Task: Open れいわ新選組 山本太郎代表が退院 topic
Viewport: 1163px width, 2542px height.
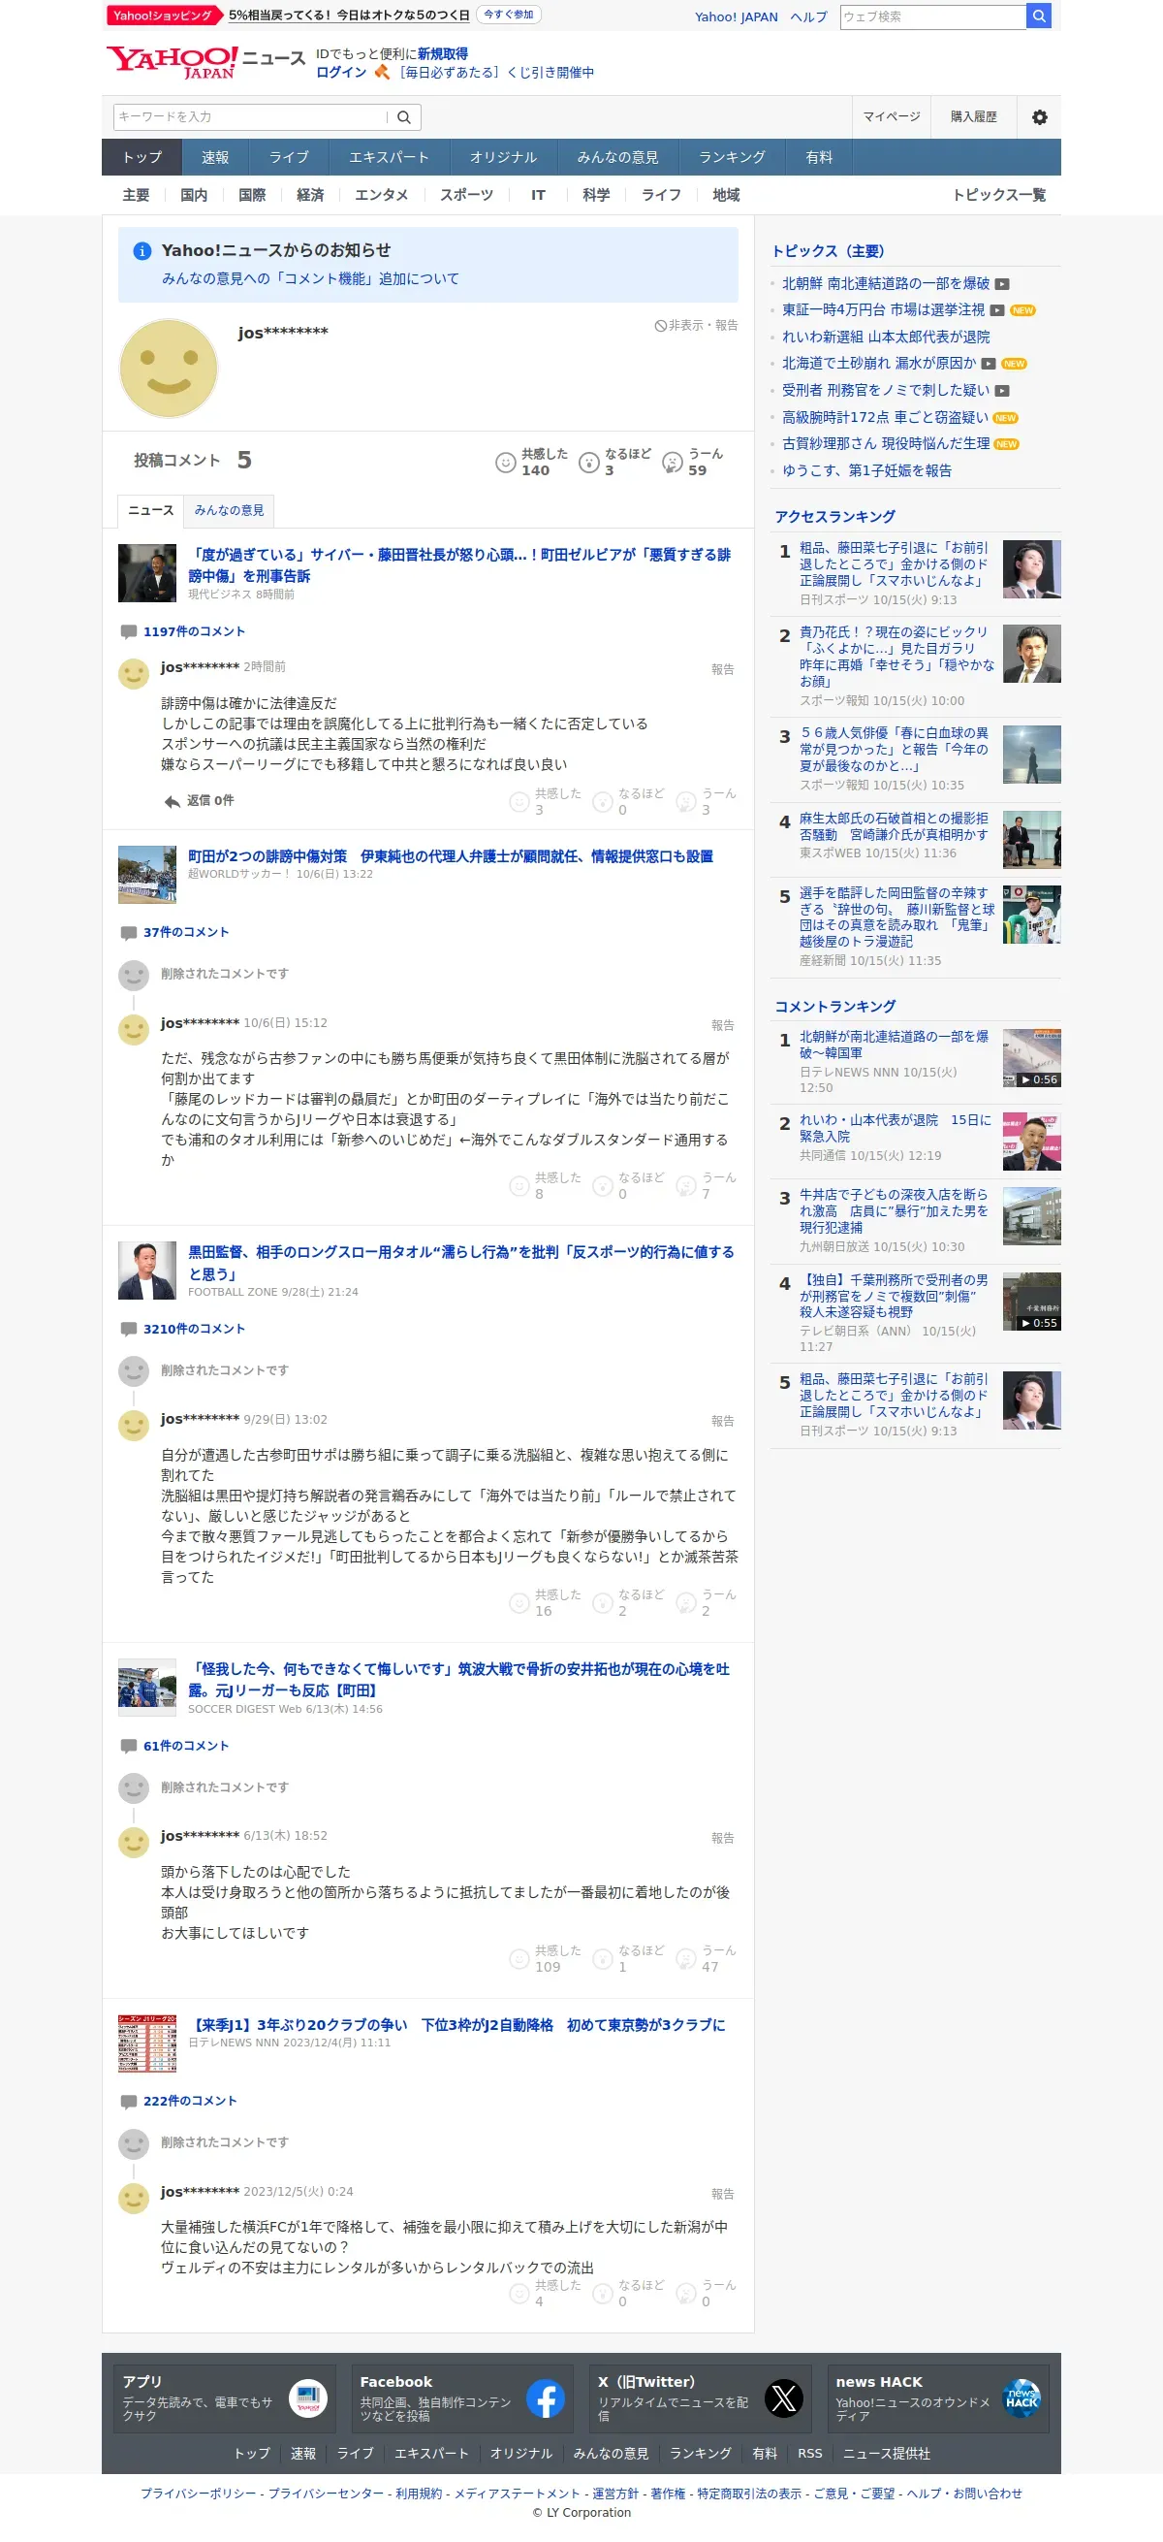Action: tap(886, 338)
